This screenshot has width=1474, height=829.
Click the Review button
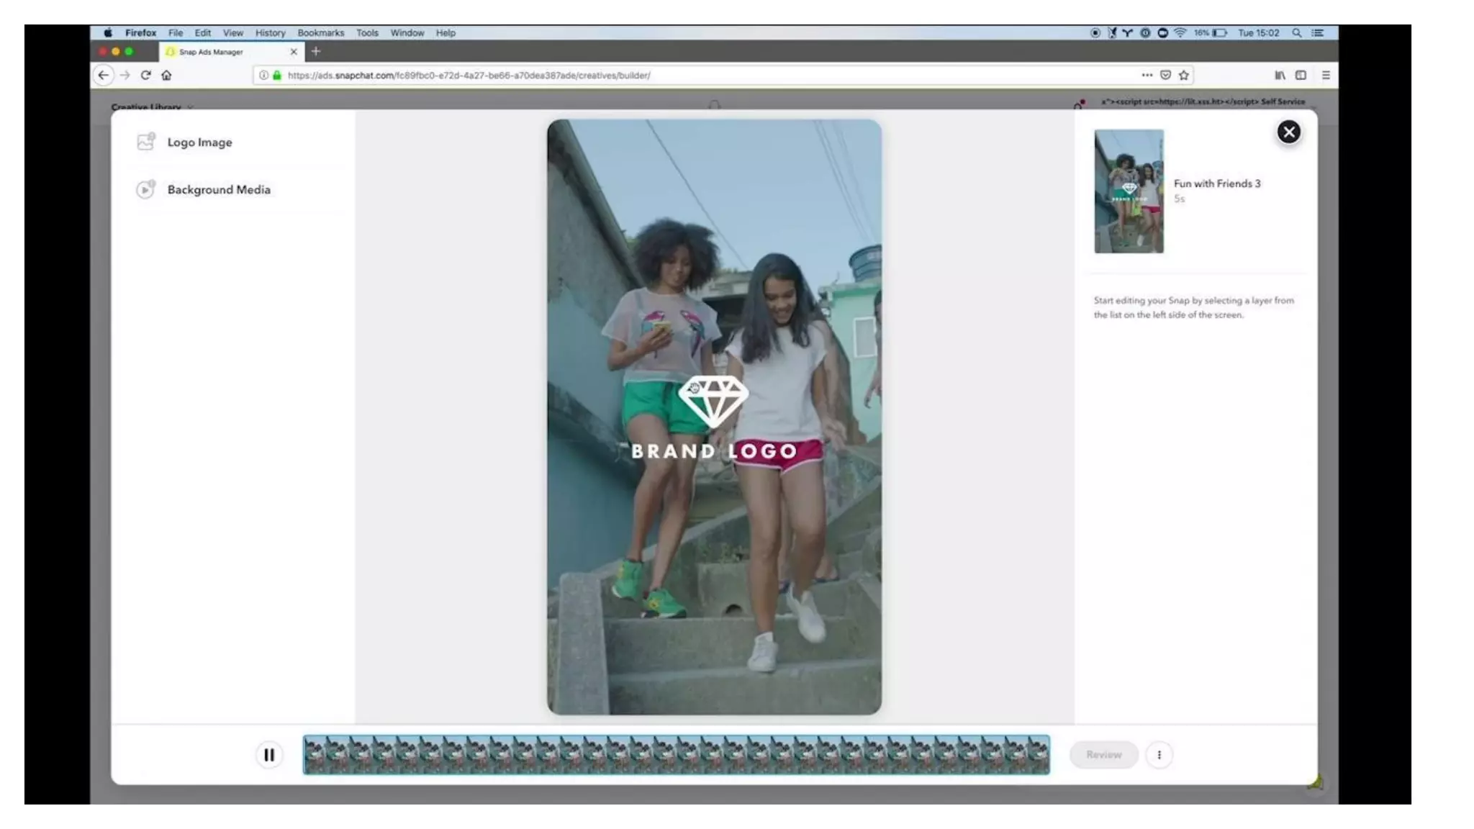tap(1103, 755)
